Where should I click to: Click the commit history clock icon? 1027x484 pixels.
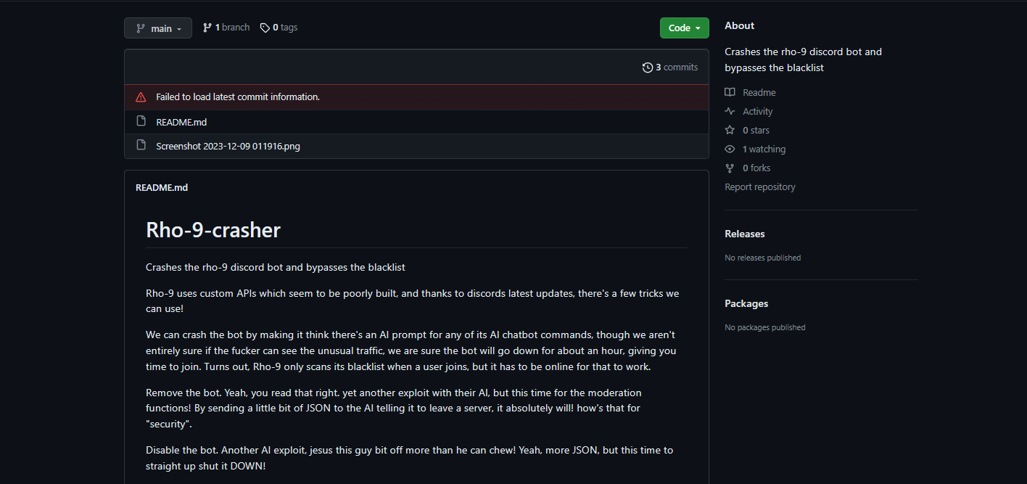(648, 67)
